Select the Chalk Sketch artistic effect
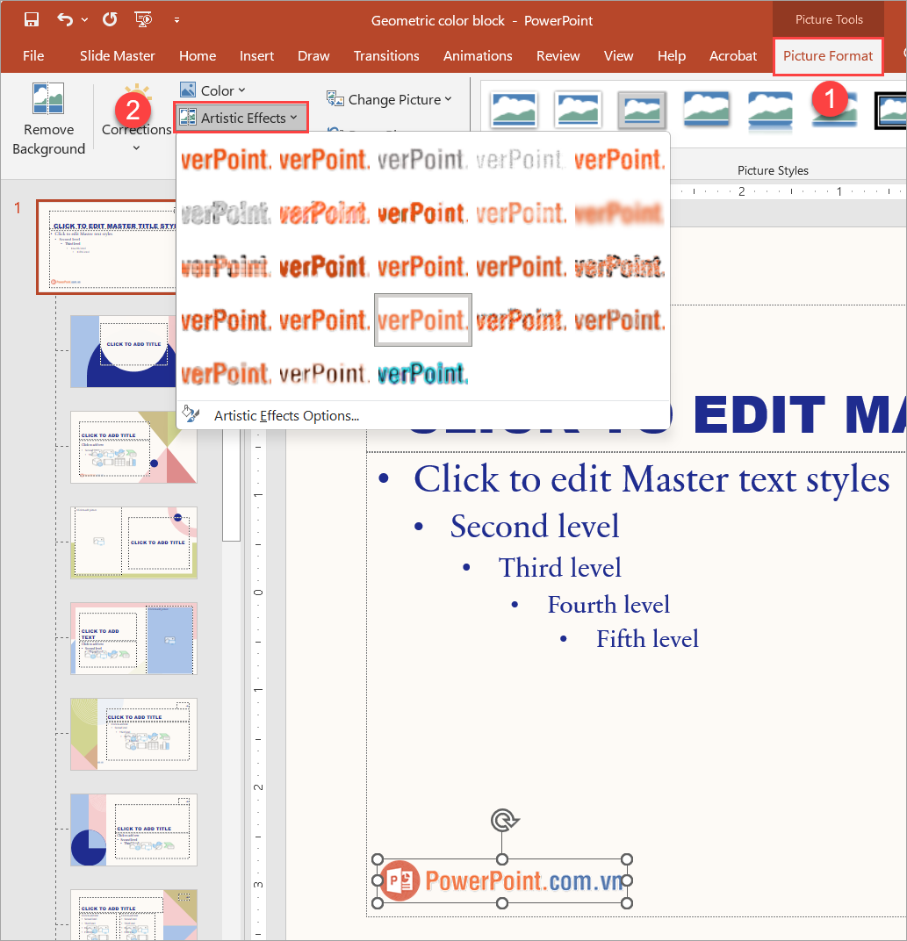This screenshot has width=907, height=941. (x=225, y=213)
